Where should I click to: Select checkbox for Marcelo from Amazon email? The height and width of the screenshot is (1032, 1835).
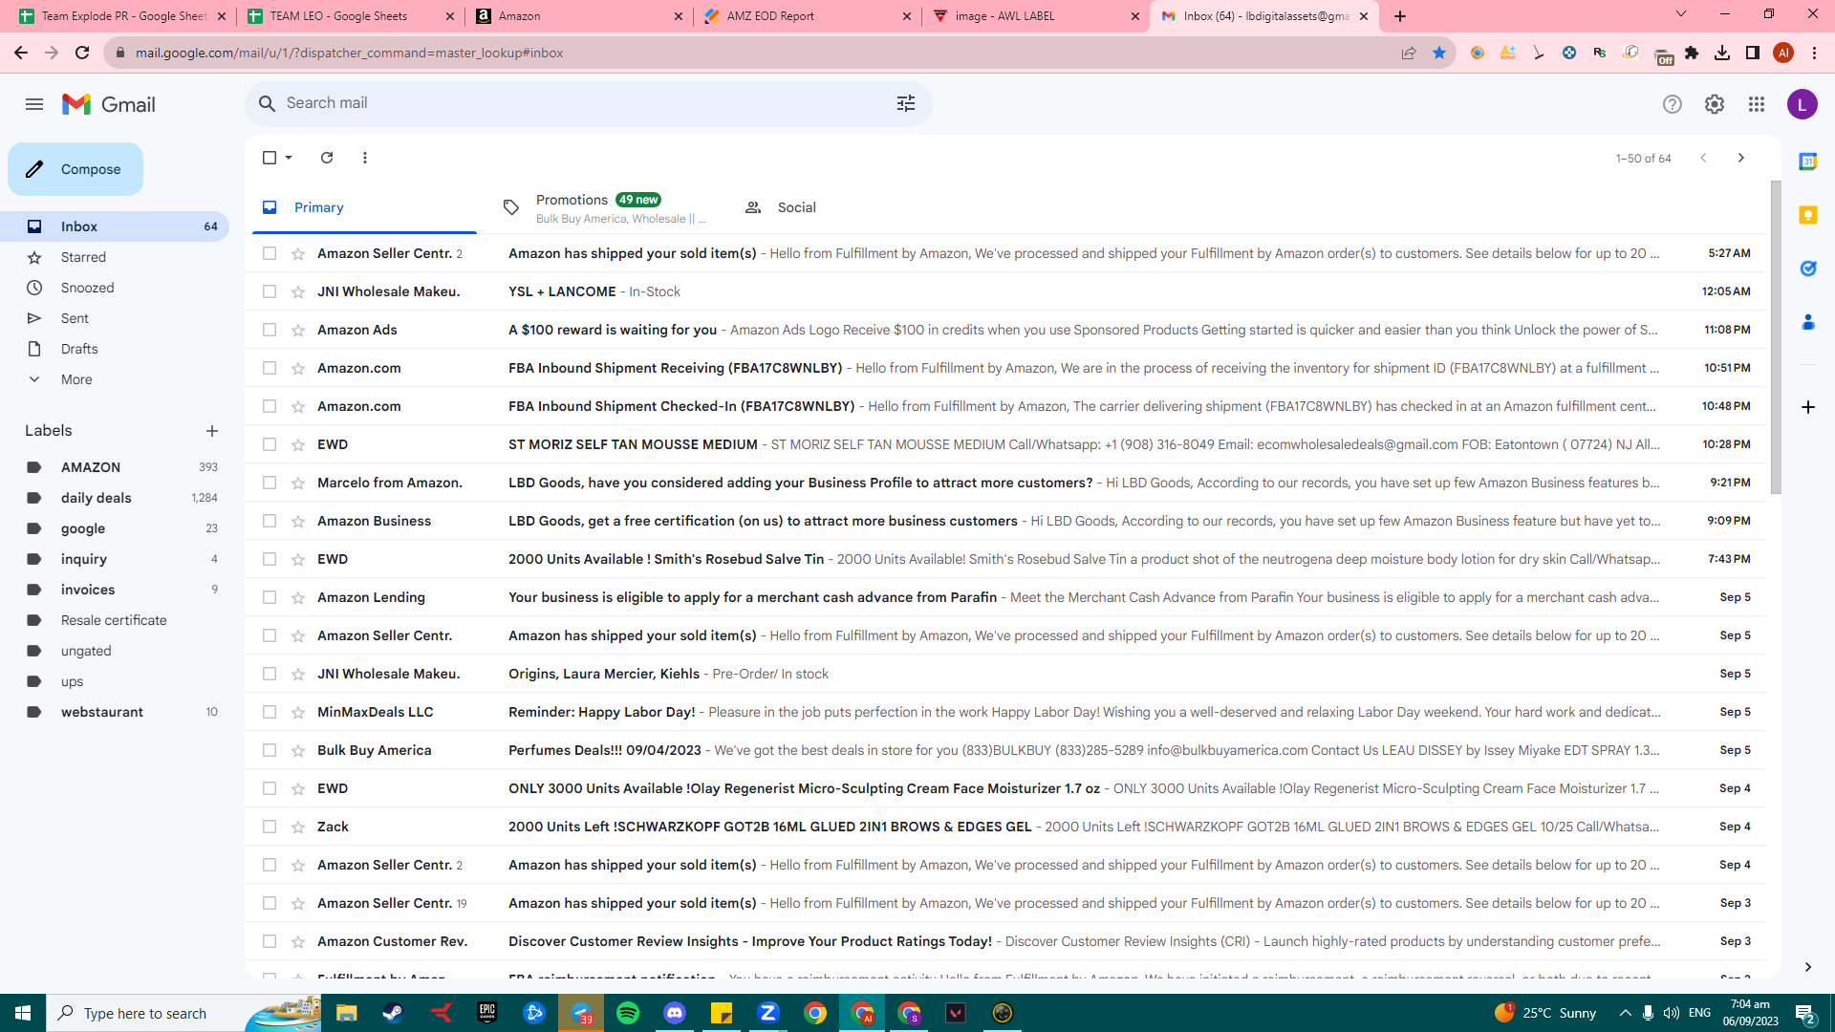270,483
